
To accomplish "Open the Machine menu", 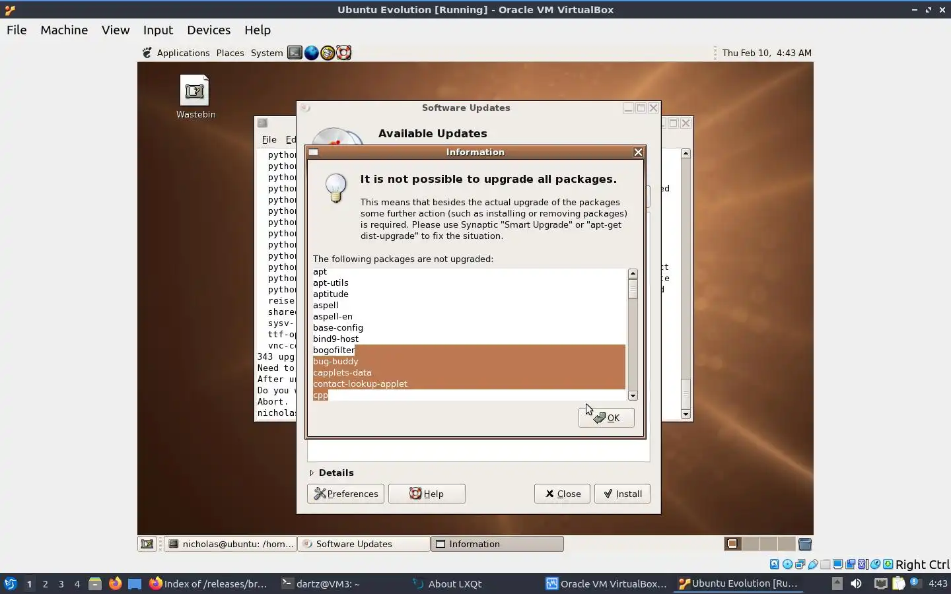I will [x=64, y=30].
